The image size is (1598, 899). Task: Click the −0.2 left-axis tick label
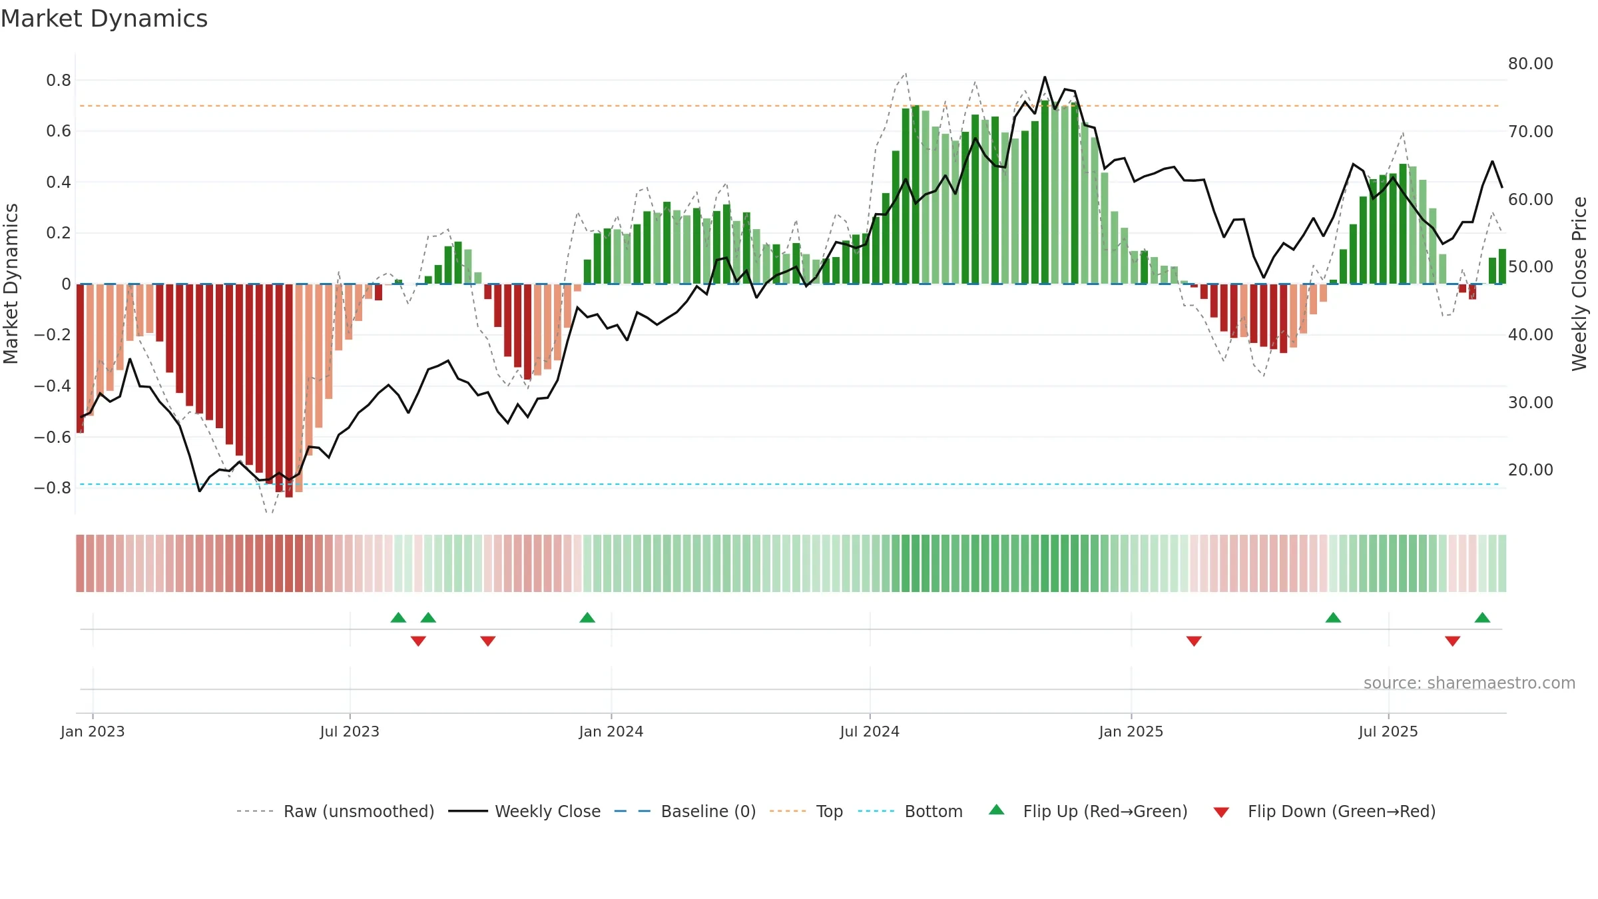click(x=53, y=335)
